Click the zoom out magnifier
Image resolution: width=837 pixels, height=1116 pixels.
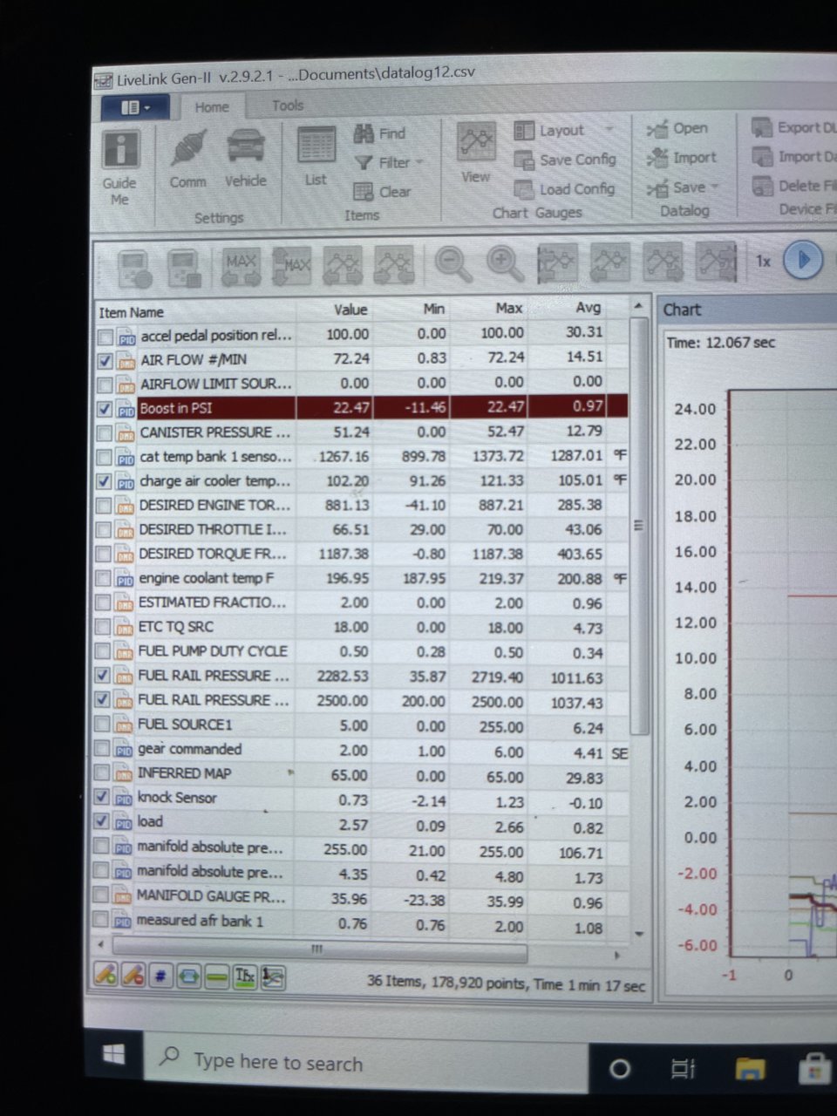453,263
